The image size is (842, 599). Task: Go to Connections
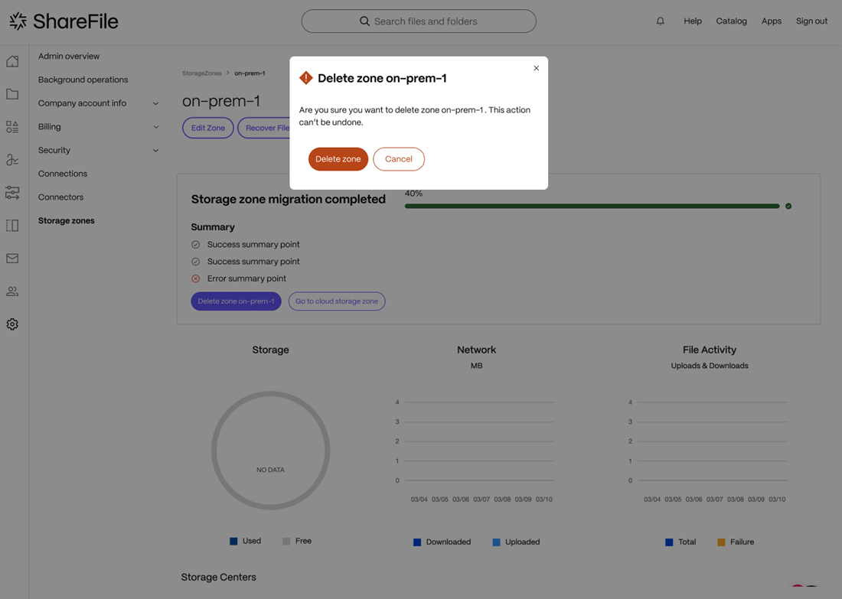point(63,174)
